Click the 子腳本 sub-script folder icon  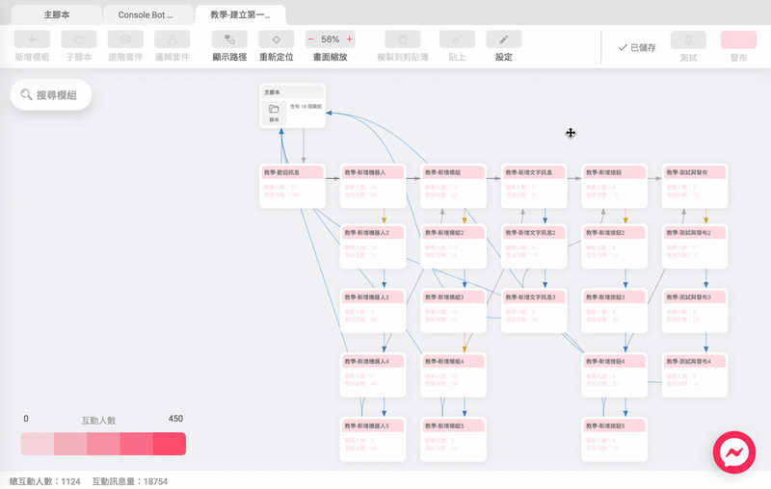[x=79, y=39]
